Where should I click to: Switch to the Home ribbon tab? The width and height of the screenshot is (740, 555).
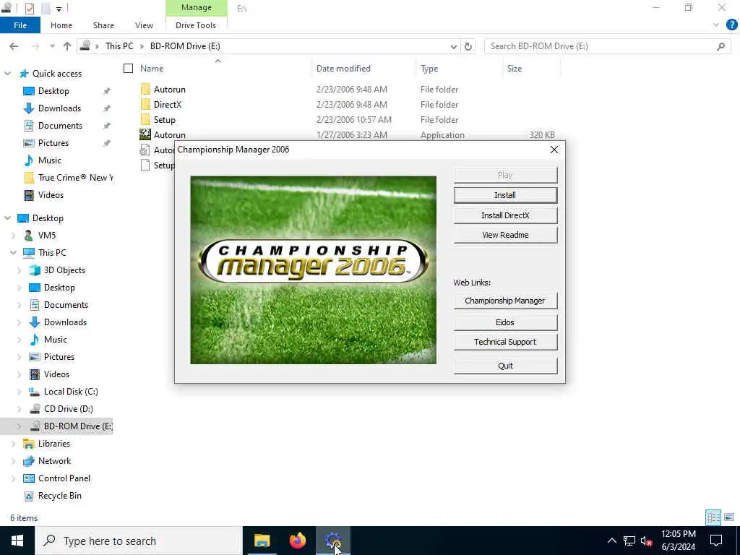pos(61,25)
